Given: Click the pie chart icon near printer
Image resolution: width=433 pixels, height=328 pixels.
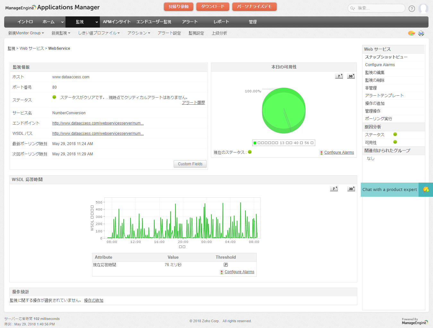Looking at the screenshot, I should click(x=411, y=33).
